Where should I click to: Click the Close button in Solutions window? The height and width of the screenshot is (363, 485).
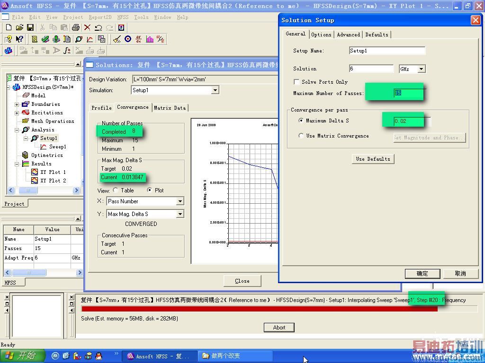click(242, 281)
